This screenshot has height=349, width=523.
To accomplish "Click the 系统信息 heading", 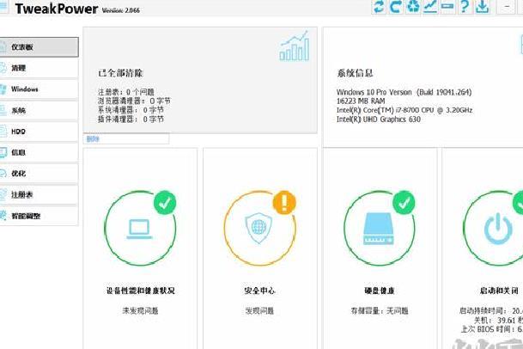I will (x=355, y=73).
